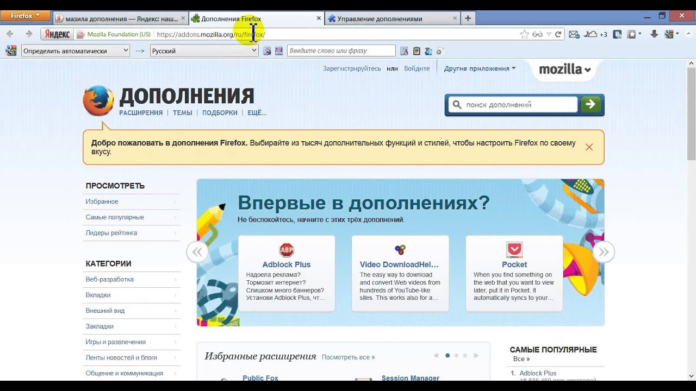
Task: Open the downloads arrow button
Action: coord(654,34)
